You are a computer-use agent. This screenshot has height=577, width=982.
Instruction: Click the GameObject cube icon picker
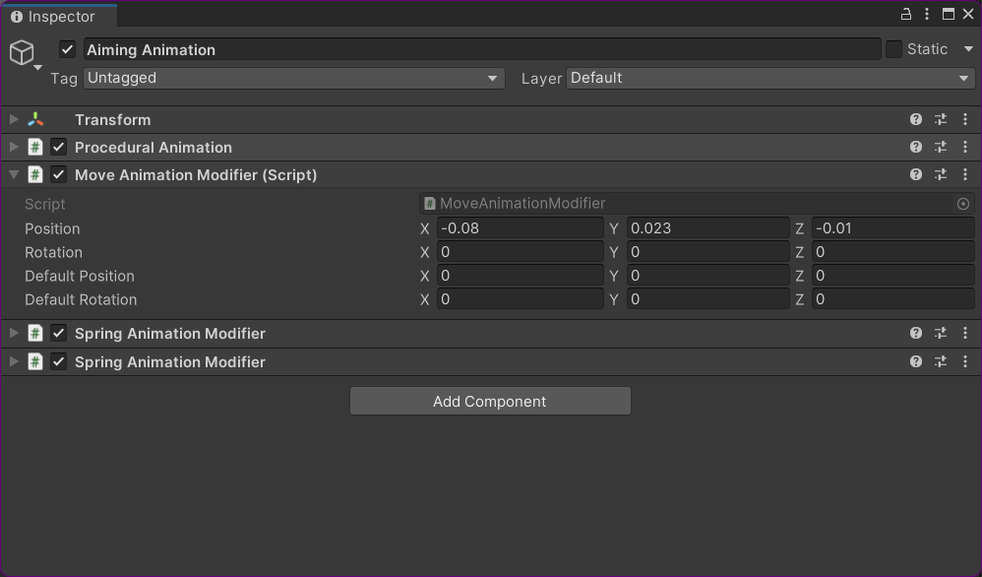click(x=22, y=52)
